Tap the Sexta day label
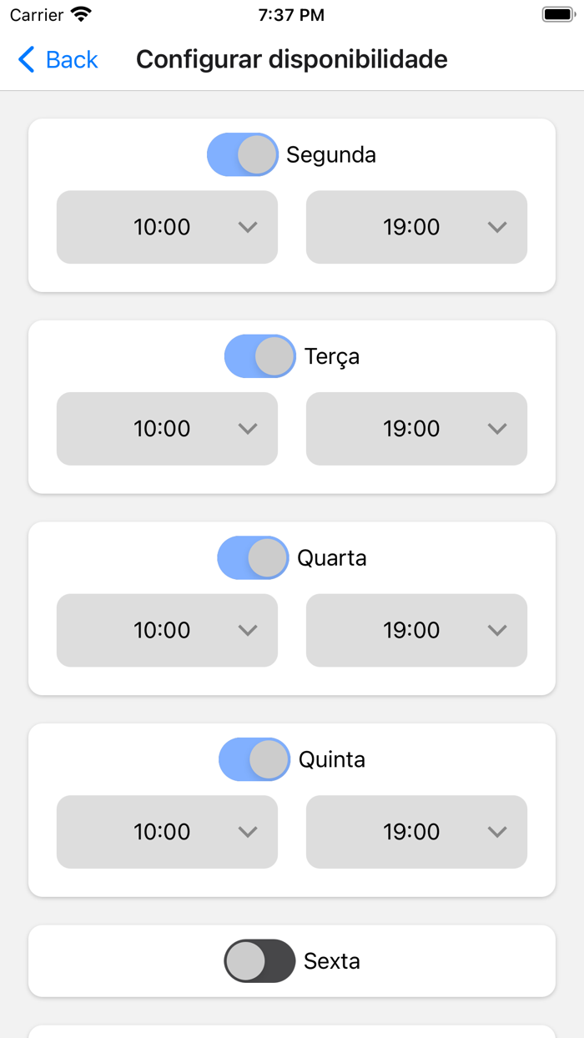The width and height of the screenshot is (584, 1038). pyautogui.click(x=332, y=961)
